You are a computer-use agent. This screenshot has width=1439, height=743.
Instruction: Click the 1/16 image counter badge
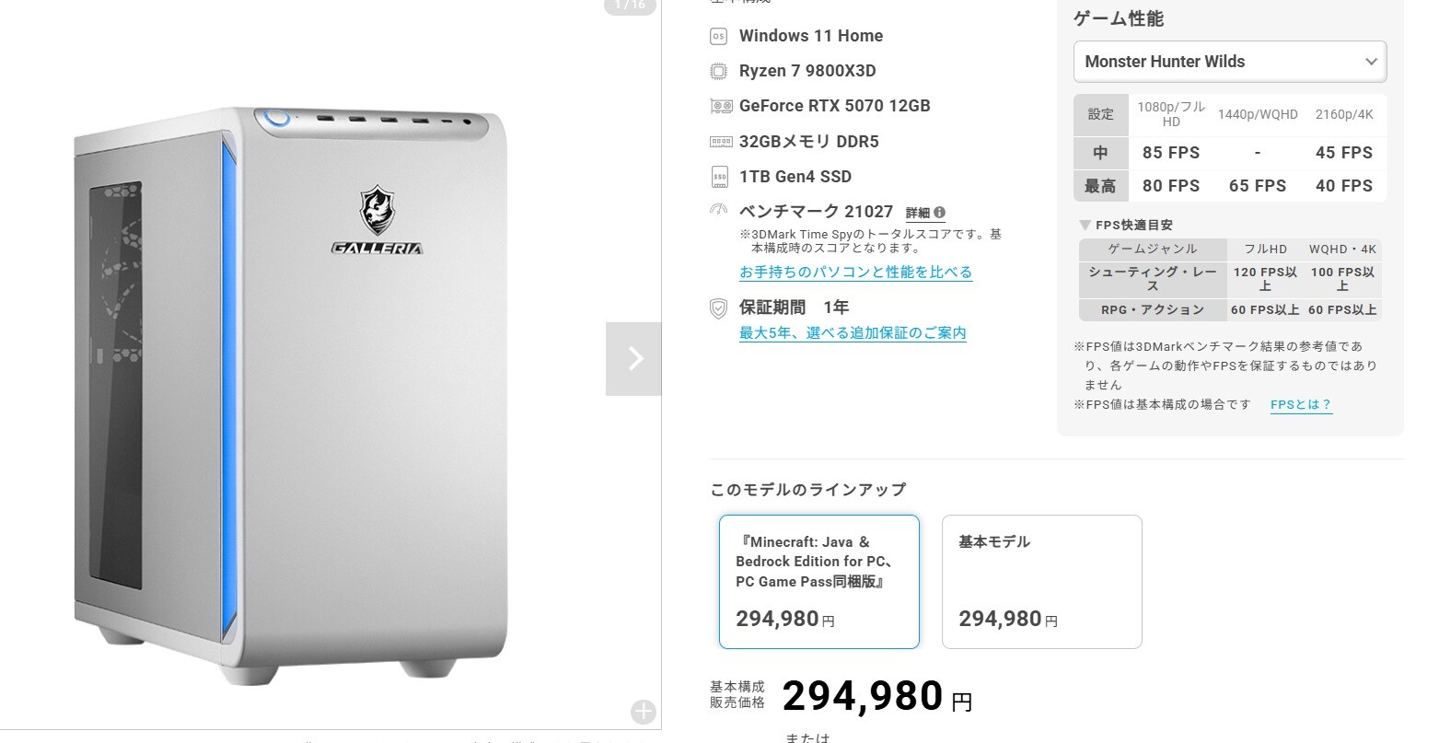pos(630,6)
